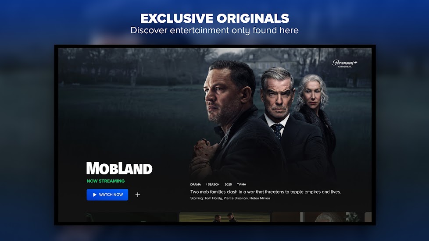
Task: Click the Paramount+ Original logo
Action: (345, 64)
